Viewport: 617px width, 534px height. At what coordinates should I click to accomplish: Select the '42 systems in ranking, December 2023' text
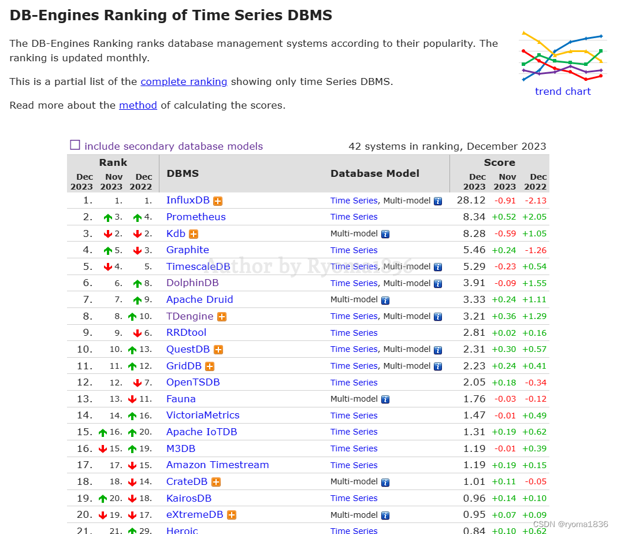(447, 146)
